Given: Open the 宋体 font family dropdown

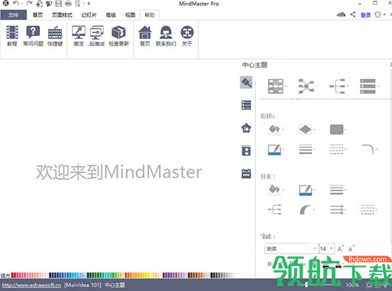Looking at the screenshot, I should point(291,249).
